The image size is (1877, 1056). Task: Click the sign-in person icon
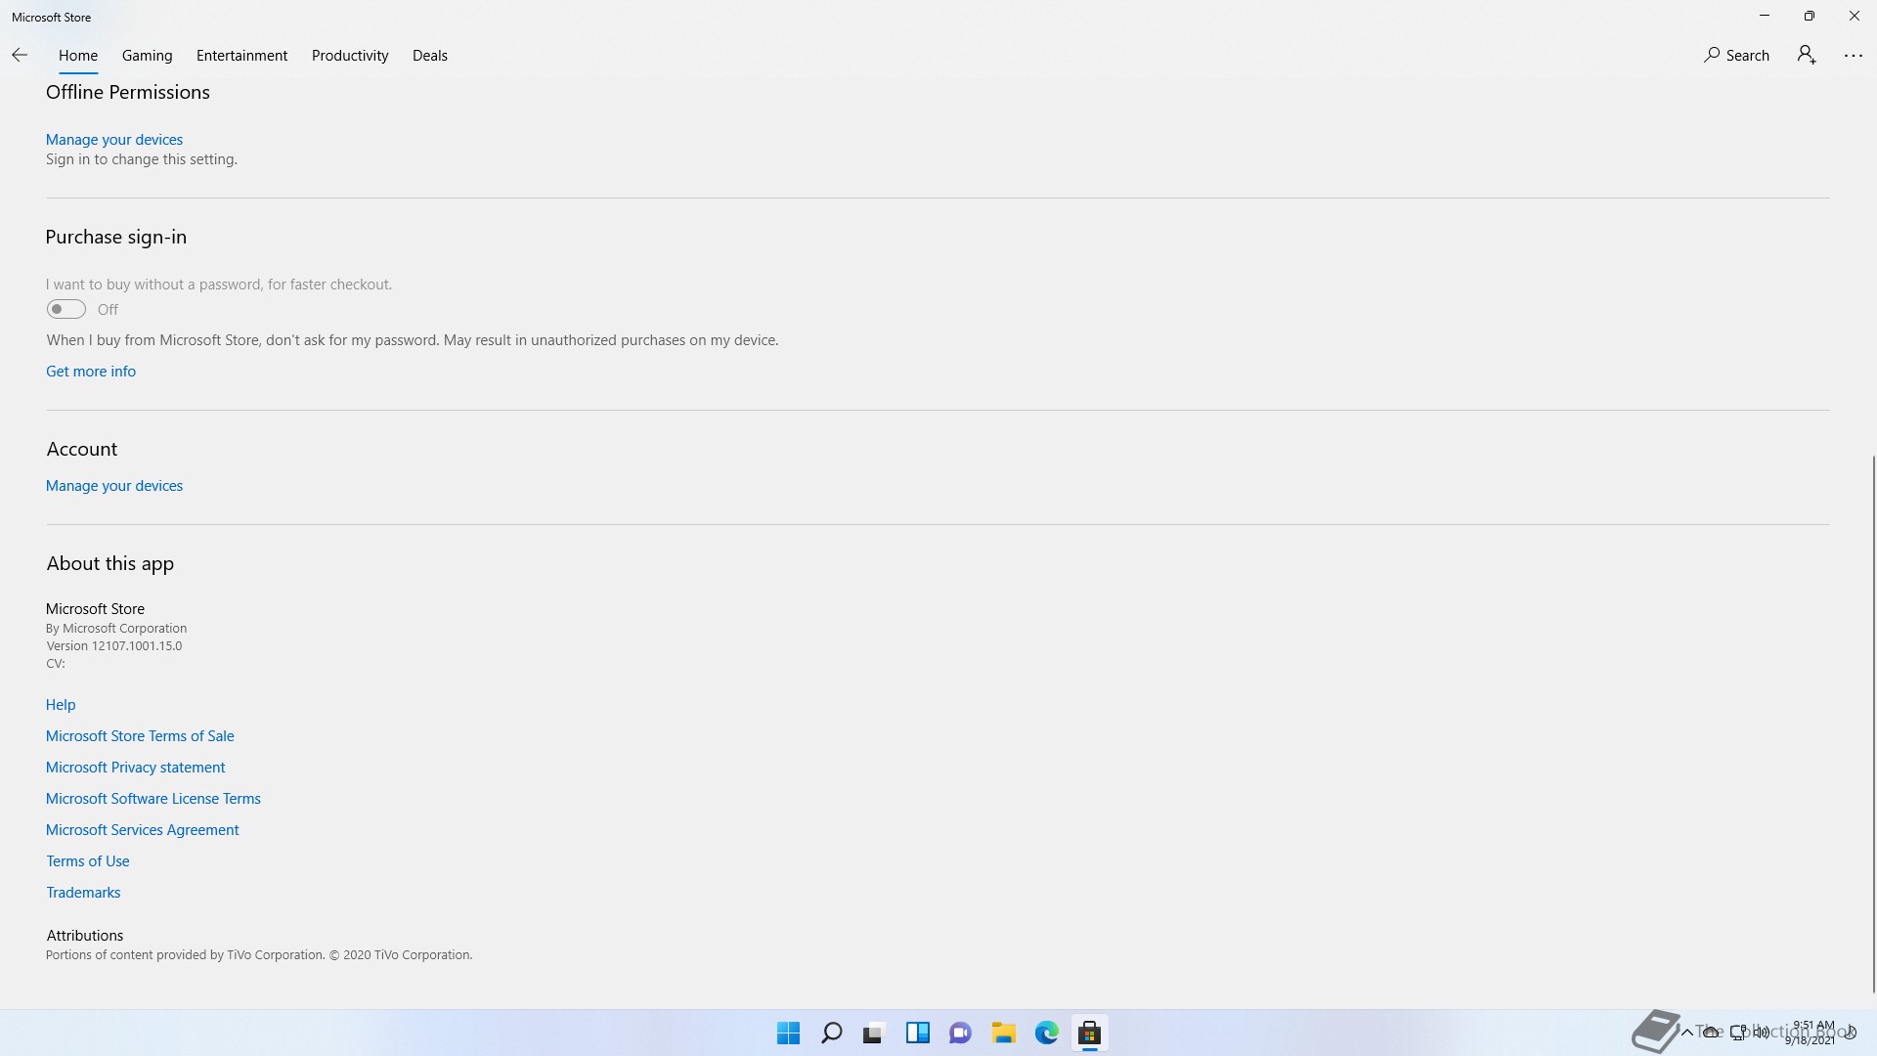pyautogui.click(x=1807, y=55)
